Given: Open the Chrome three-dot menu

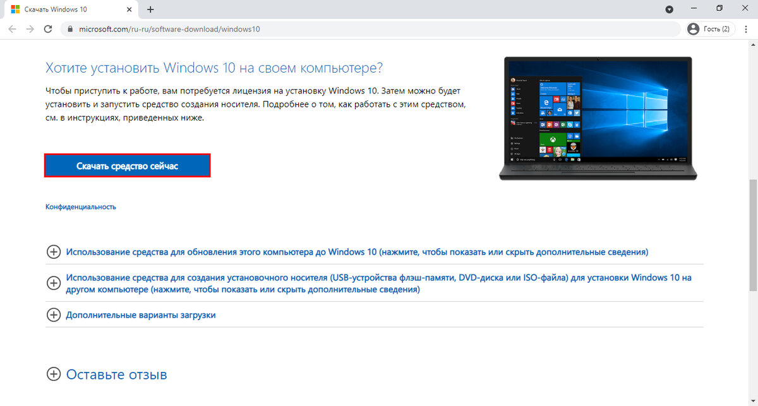Looking at the screenshot, I should (746, 28).
